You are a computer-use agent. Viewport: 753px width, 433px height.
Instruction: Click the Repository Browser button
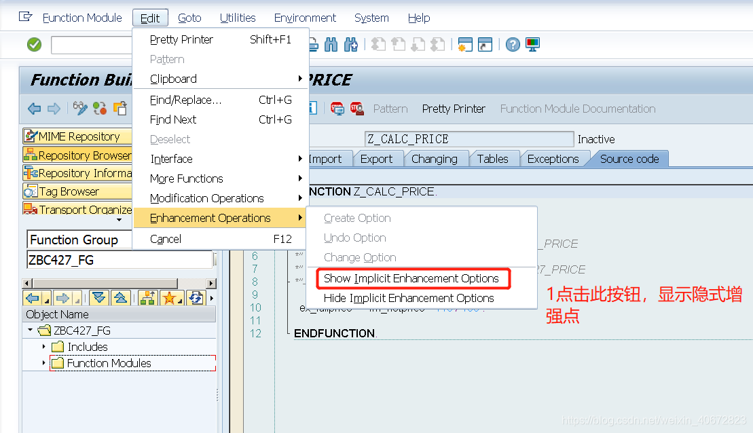click(x=77, y=155)
